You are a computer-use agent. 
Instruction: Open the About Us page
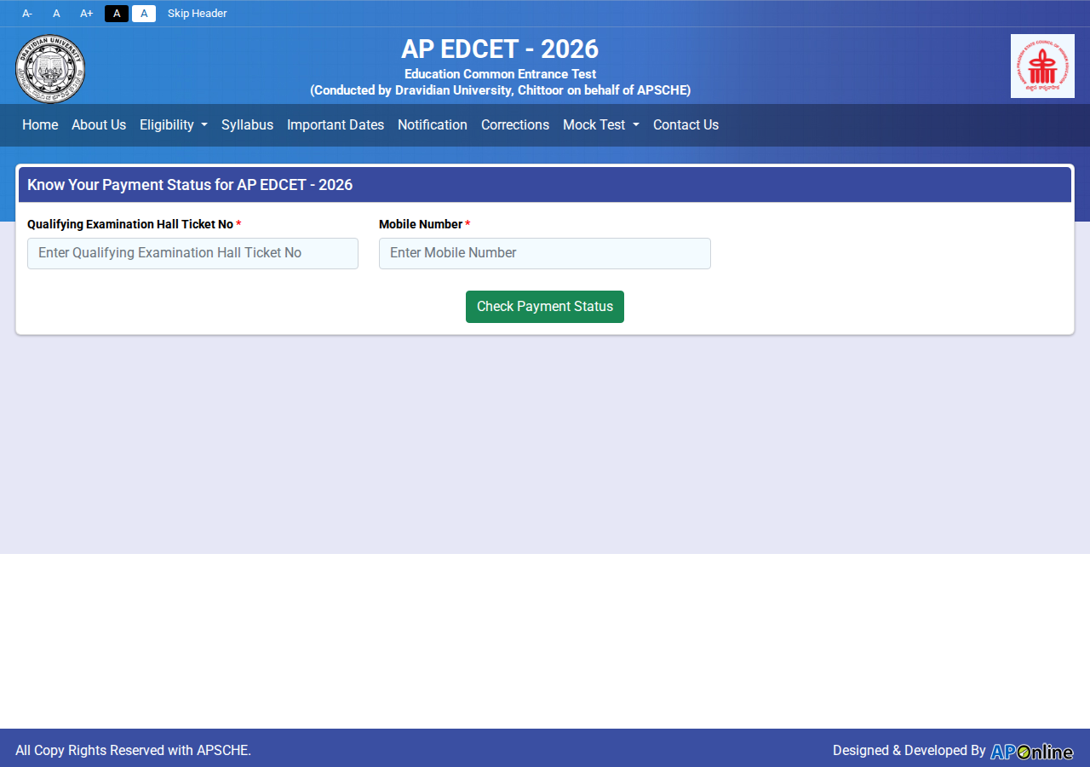point(99,124)
